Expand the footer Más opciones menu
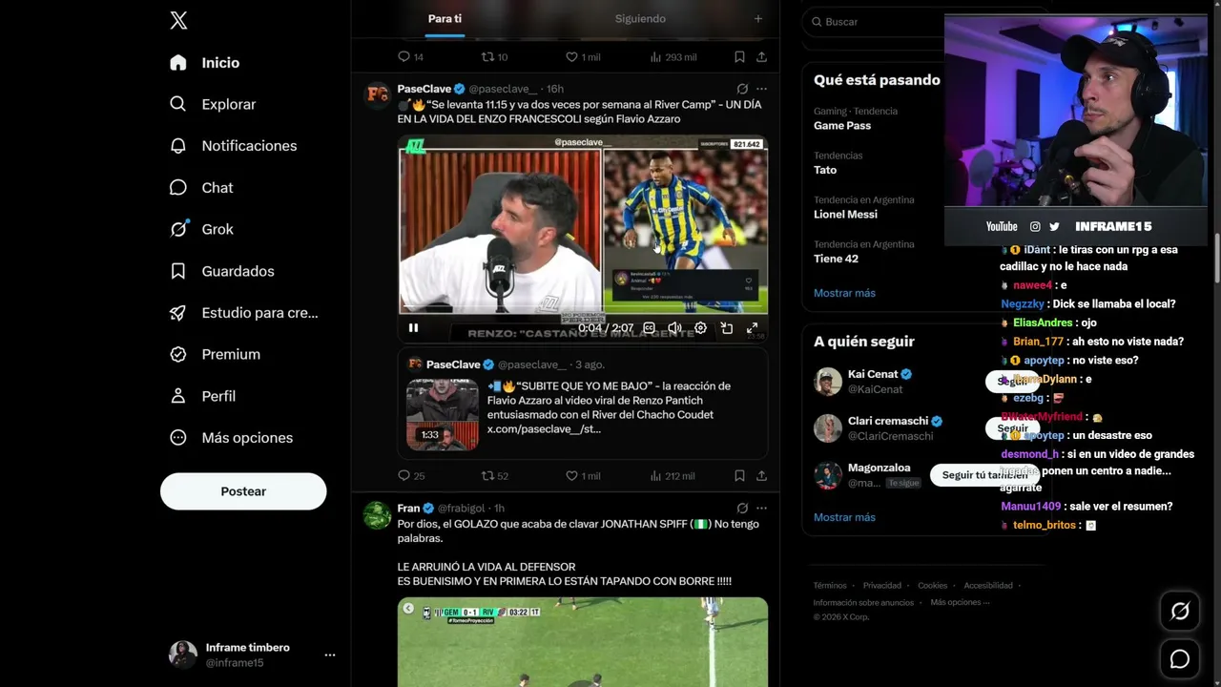Viewport: 1221px width, 687px height. [x=960, y=602]
